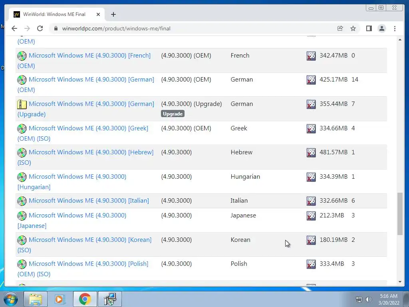Open the Windows ME [French] (OEM) download link
Image resolution: width=409 pixels, height=307 pixels.
point(84,61)
